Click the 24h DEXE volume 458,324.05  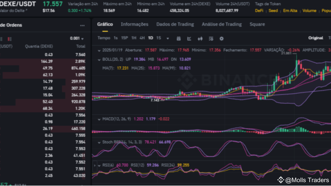(x=179, y=11)
